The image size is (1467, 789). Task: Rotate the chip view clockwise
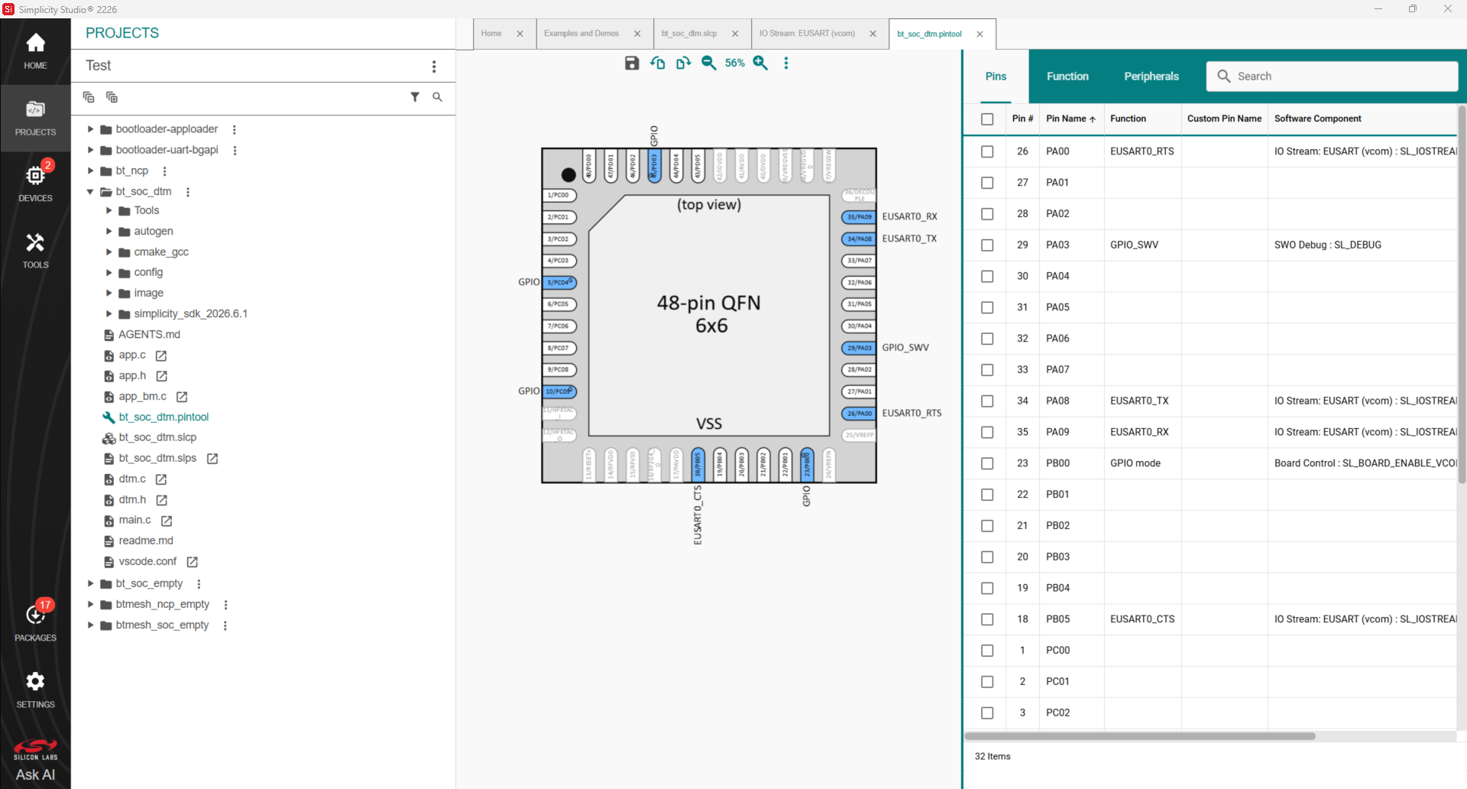[683, 63]
